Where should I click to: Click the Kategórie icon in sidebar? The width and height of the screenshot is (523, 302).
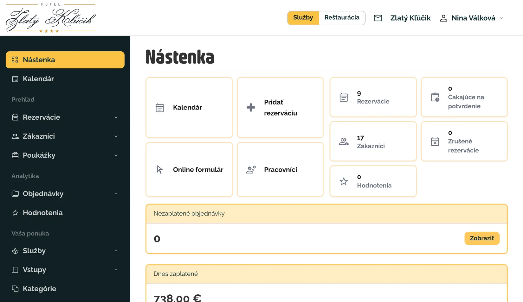tap(15, 289)
